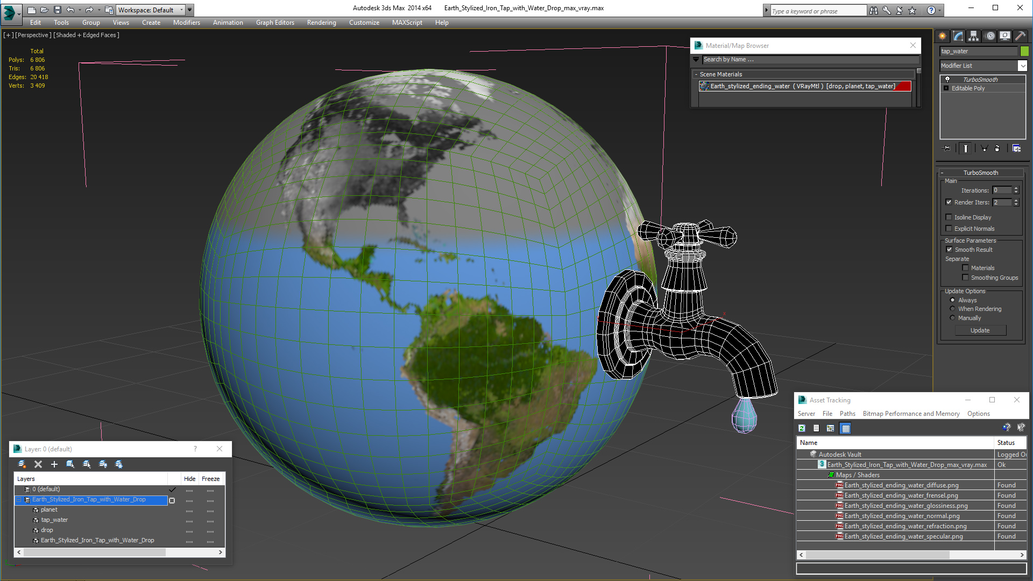Click the Pin Stack icon
1033x581 pixels.
click(947, 148)
